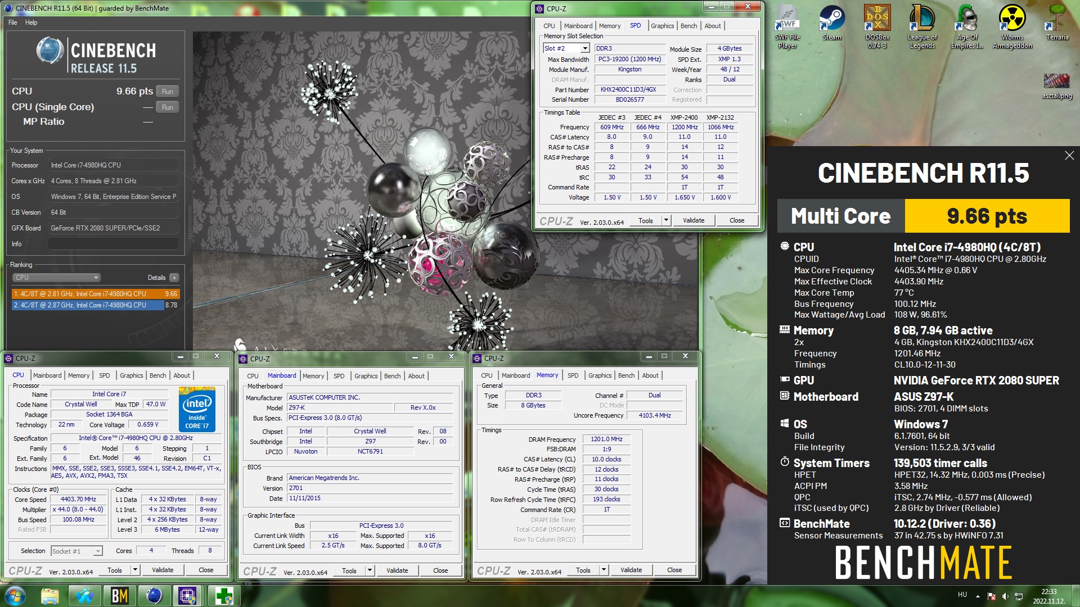Expand ranking Details arrow button
The image size is (1080, 607).
[x=174, y=278]
